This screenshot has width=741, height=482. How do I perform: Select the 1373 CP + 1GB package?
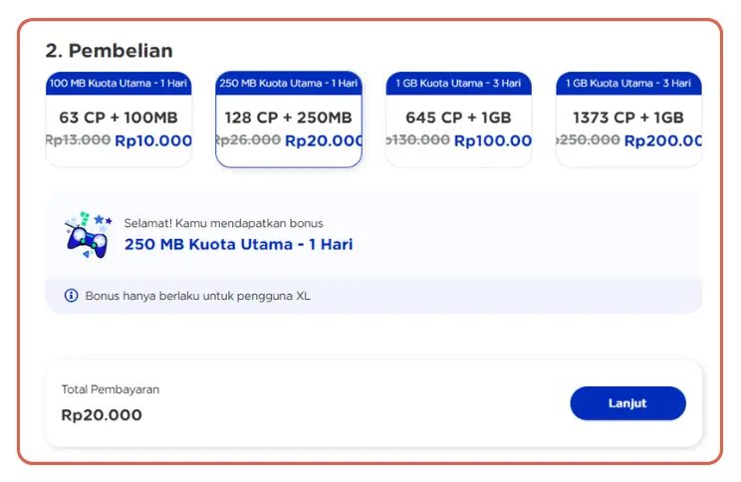pyautogui.click(x=627, y=118)
